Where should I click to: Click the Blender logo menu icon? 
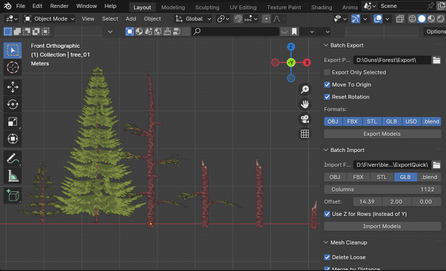[8, 6]
